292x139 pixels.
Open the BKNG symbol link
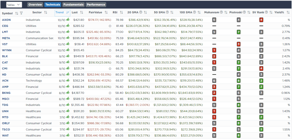click(6, 93)
